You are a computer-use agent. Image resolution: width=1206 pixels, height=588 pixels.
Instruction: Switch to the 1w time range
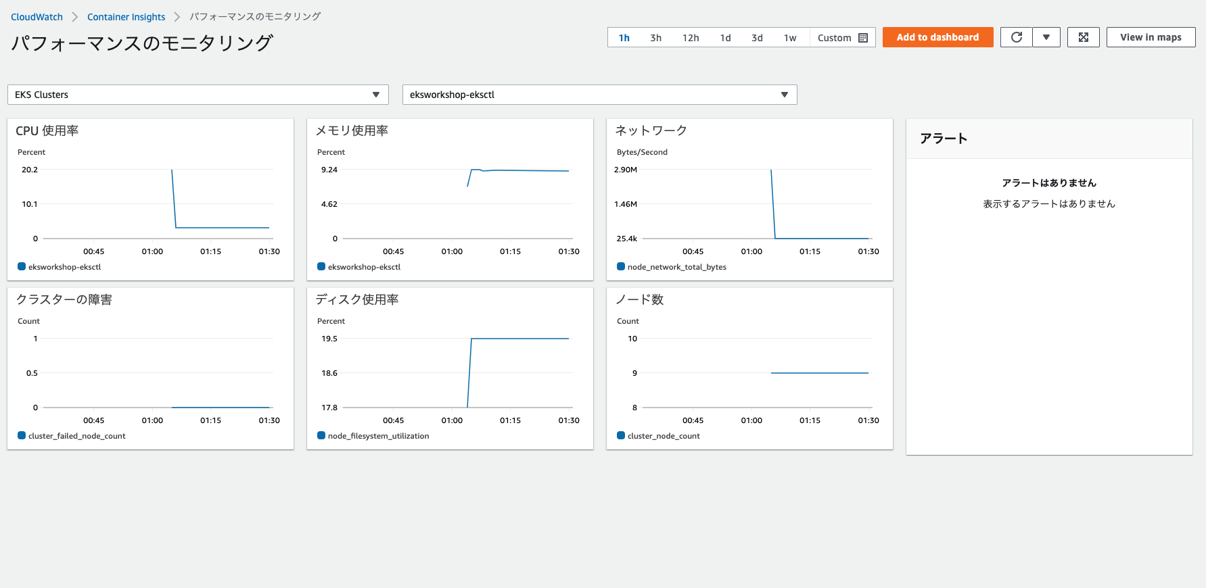[x=789, y=38]
